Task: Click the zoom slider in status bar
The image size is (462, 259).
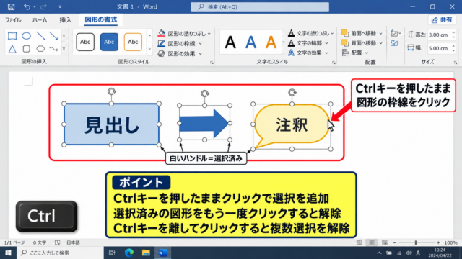Action: pos(416,242)
